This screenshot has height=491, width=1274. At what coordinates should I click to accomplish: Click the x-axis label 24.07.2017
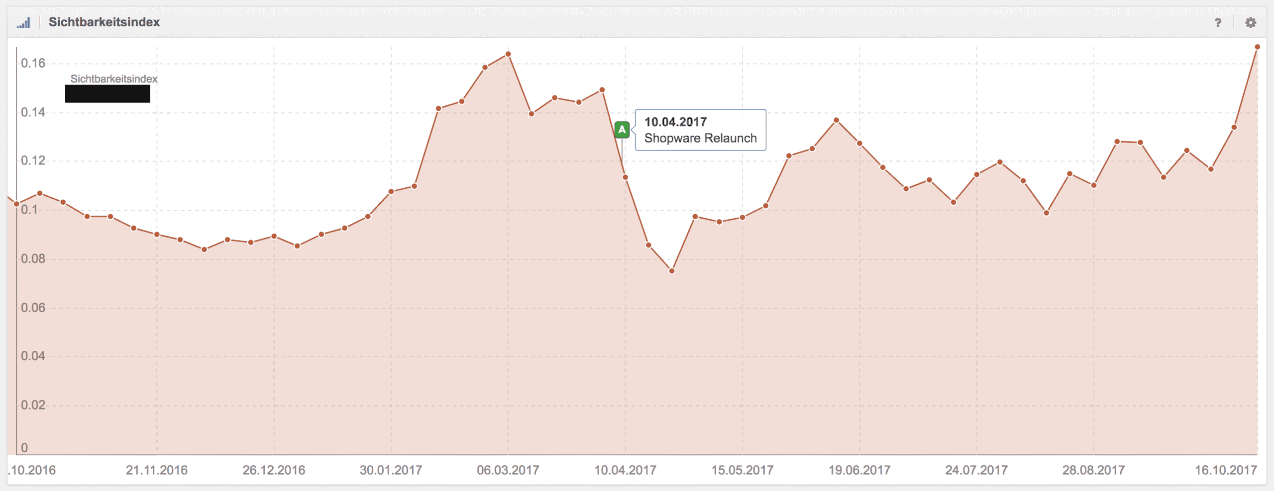976,470
